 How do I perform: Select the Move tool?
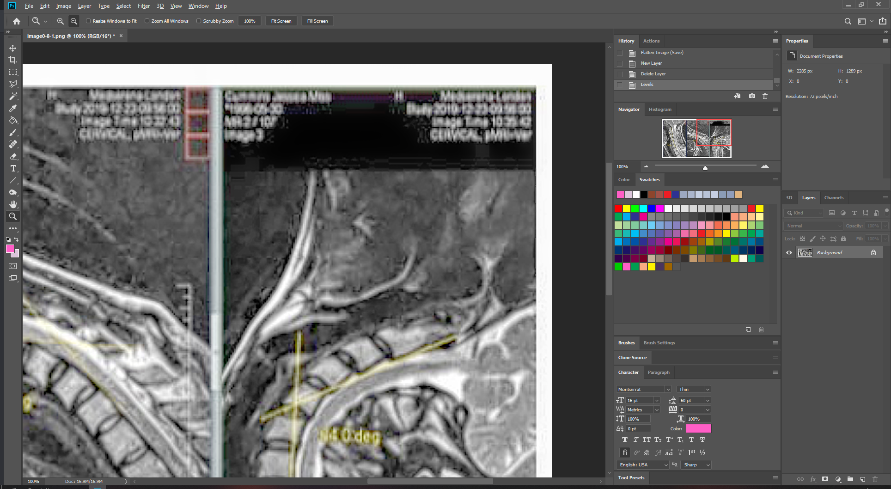pos(13,48)
